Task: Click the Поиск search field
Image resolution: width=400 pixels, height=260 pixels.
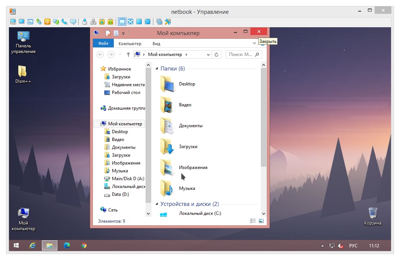Action: pyautogui.click(x=244, y=54)
